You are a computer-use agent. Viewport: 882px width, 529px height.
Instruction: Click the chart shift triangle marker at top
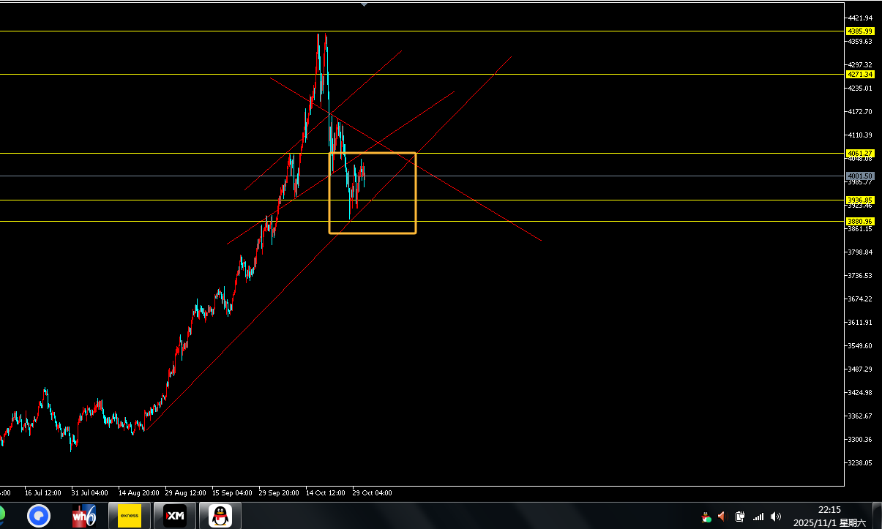[365, 4]
